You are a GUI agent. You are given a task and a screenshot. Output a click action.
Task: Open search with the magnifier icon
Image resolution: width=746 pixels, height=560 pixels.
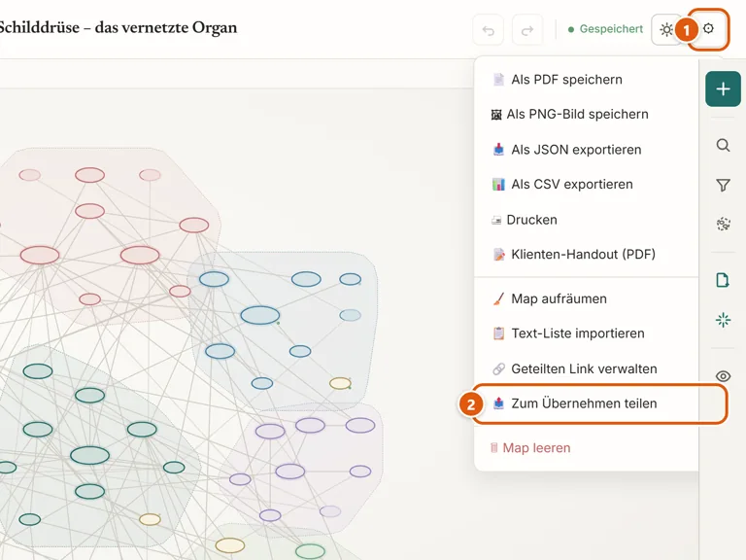(723, 145)
